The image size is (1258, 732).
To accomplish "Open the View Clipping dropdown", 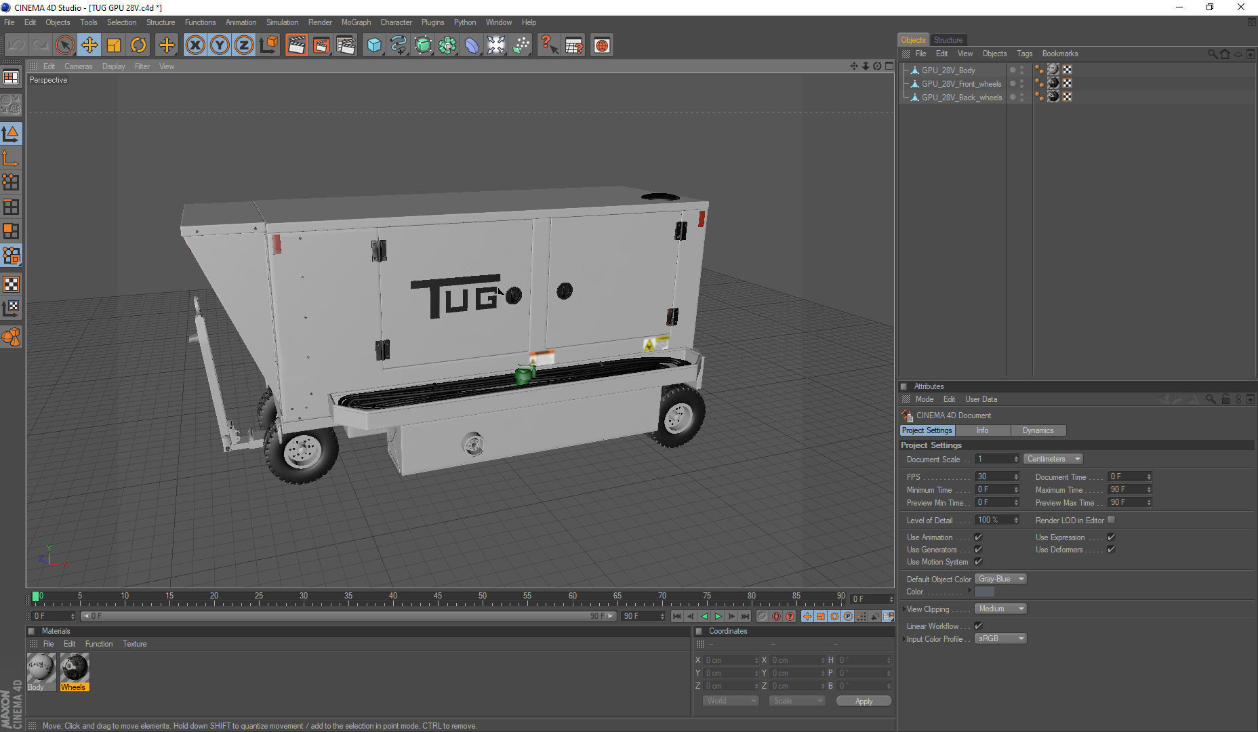I will (1000, 609).
